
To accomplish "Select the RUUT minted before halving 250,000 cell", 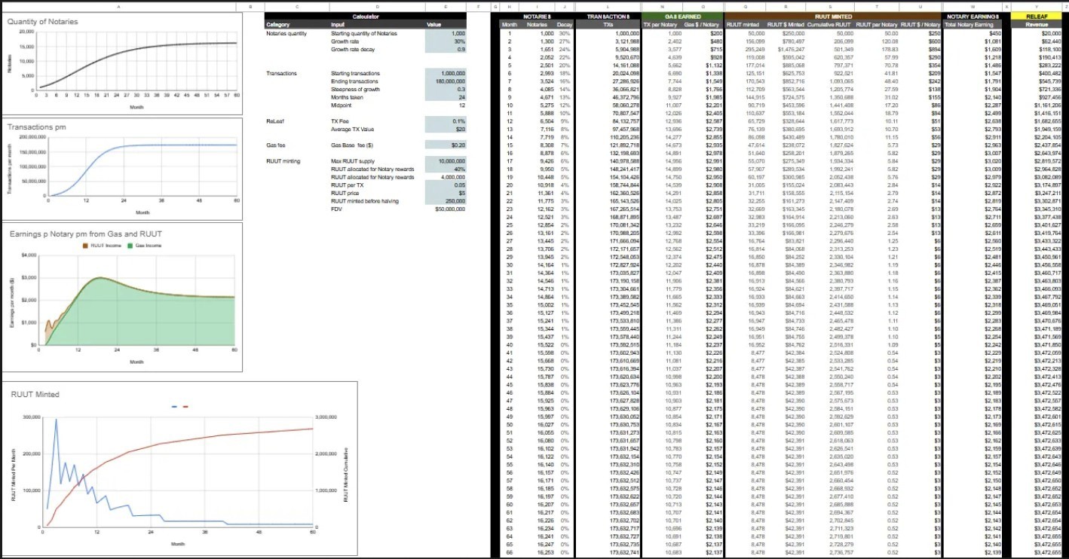I will (446, 200).
